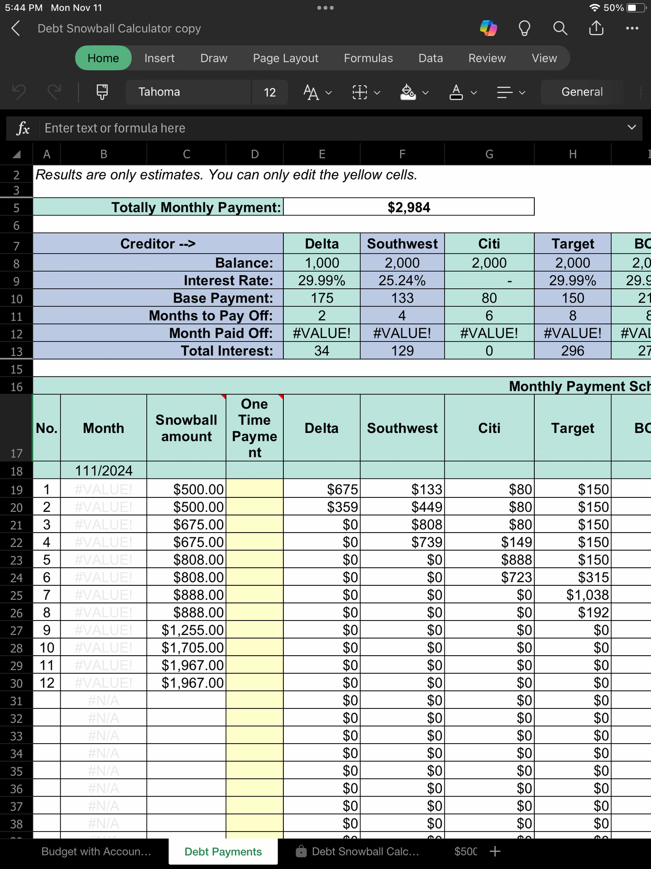Open the more options ellipsis menu
The image size is (651, 869).
pos(632,28)
